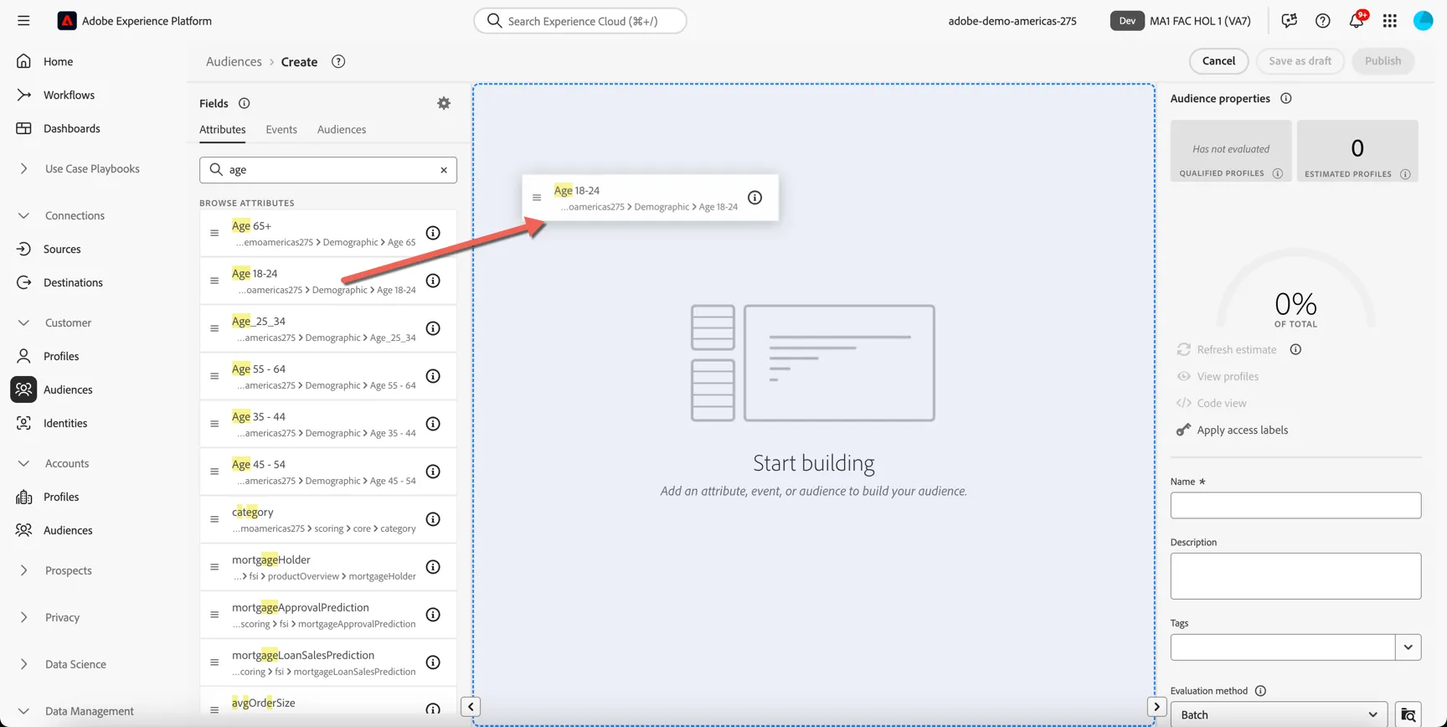The height and width of the screenshot is (727, 1447).
Task: Select the Age 55 - 64 attribute row
Action: 328,376
